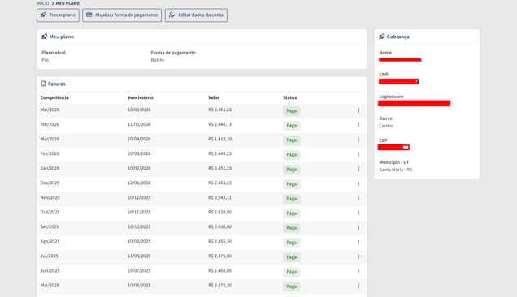This screenshot has height=297, width=517.
Task: Click due date 11/05/2026
Action: [139, 124]
